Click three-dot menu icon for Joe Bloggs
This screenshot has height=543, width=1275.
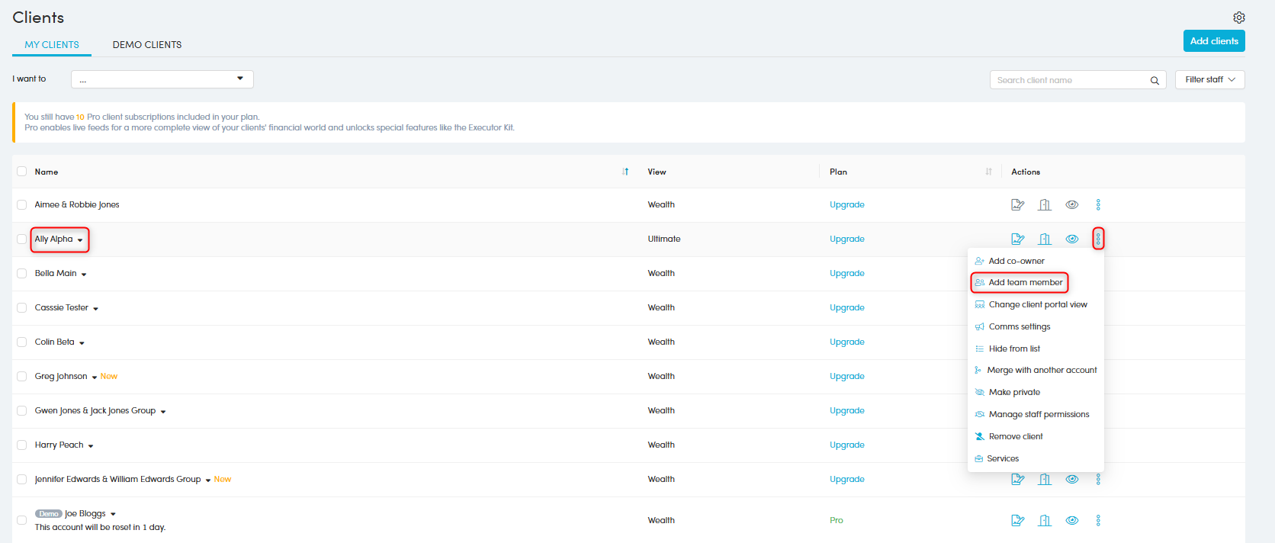click(1098, 520)
